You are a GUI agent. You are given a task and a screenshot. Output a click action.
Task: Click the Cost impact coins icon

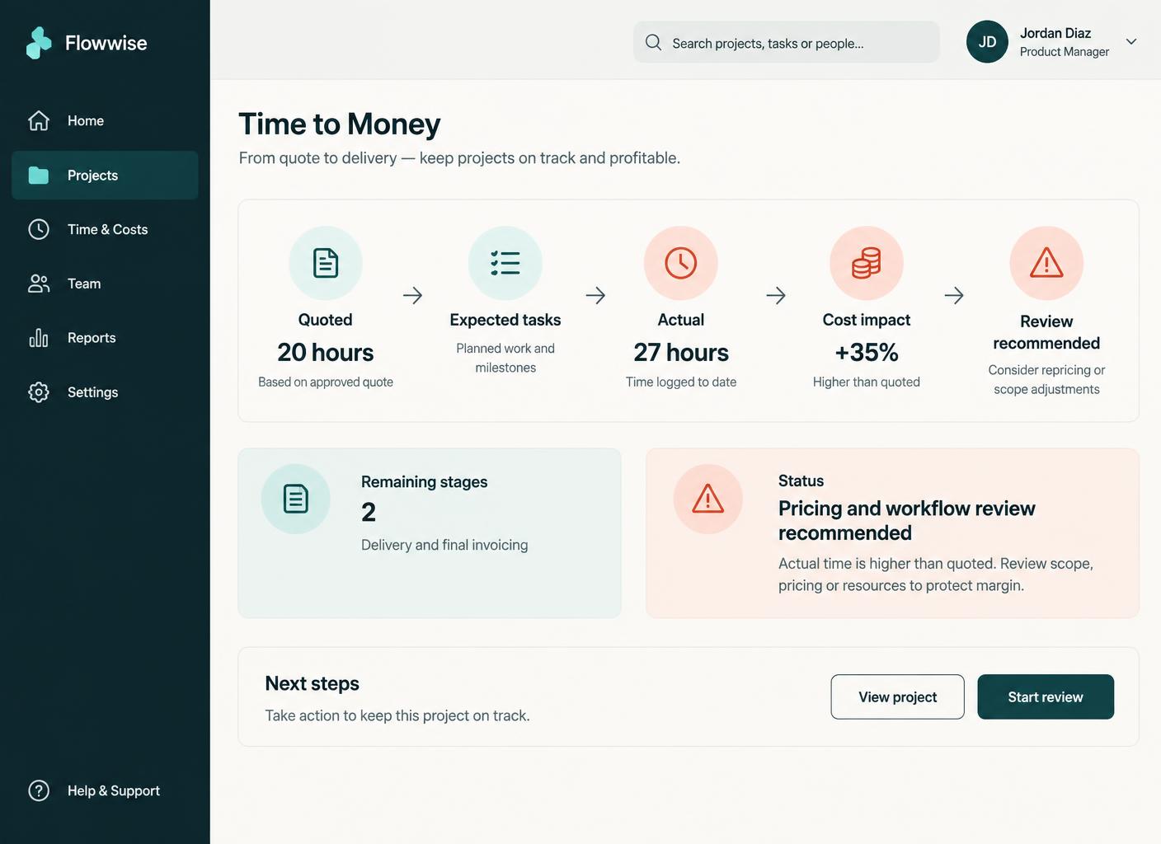pos(867,263)
